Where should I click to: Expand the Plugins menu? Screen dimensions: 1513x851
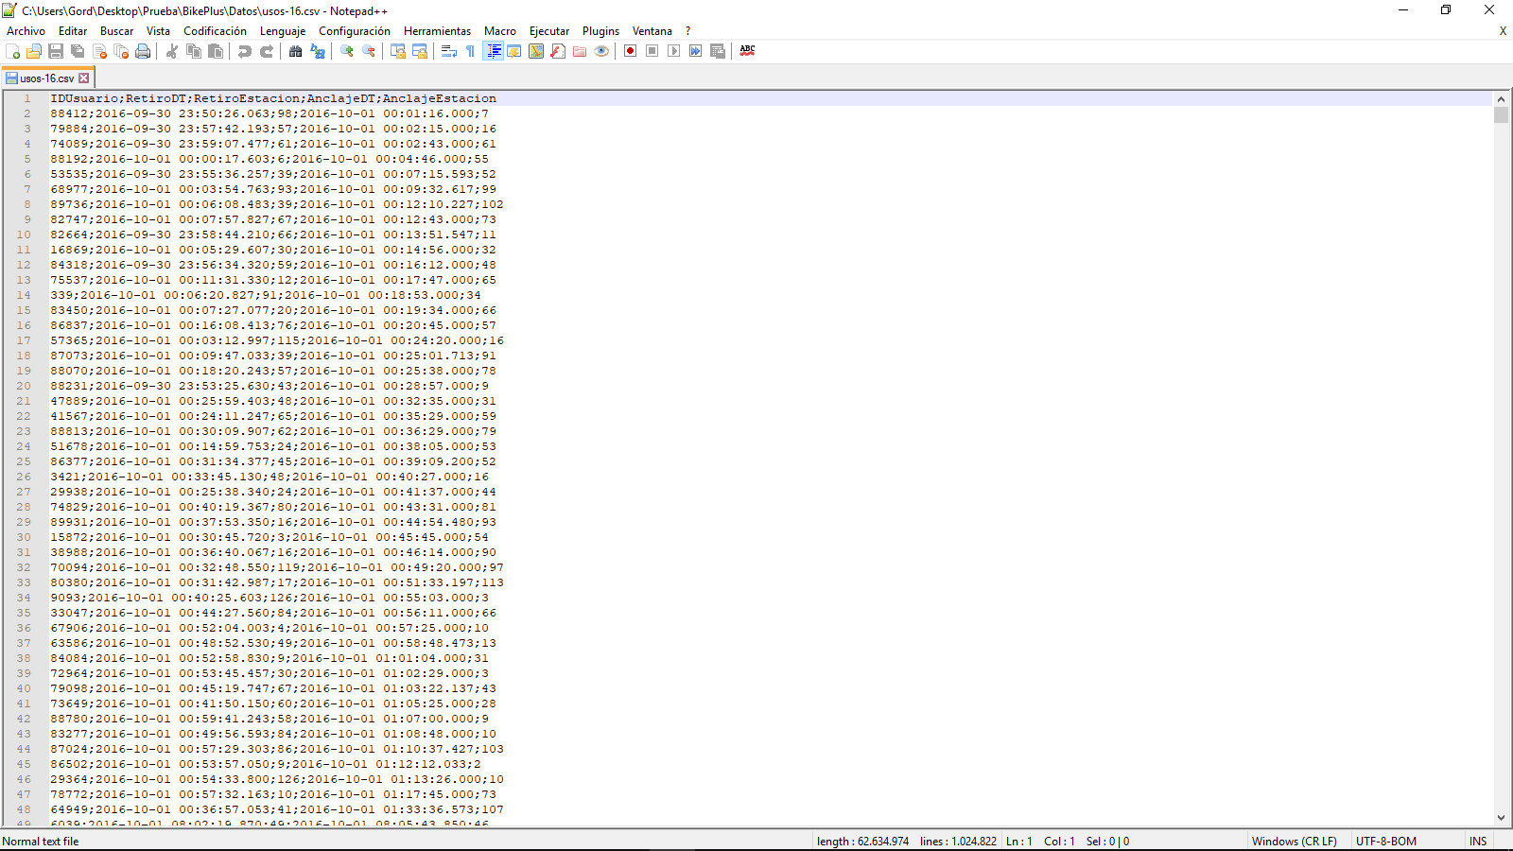pos(600,31)
